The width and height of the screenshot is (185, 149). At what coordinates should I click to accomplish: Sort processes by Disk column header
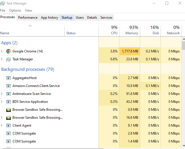(x=150, y=30)
